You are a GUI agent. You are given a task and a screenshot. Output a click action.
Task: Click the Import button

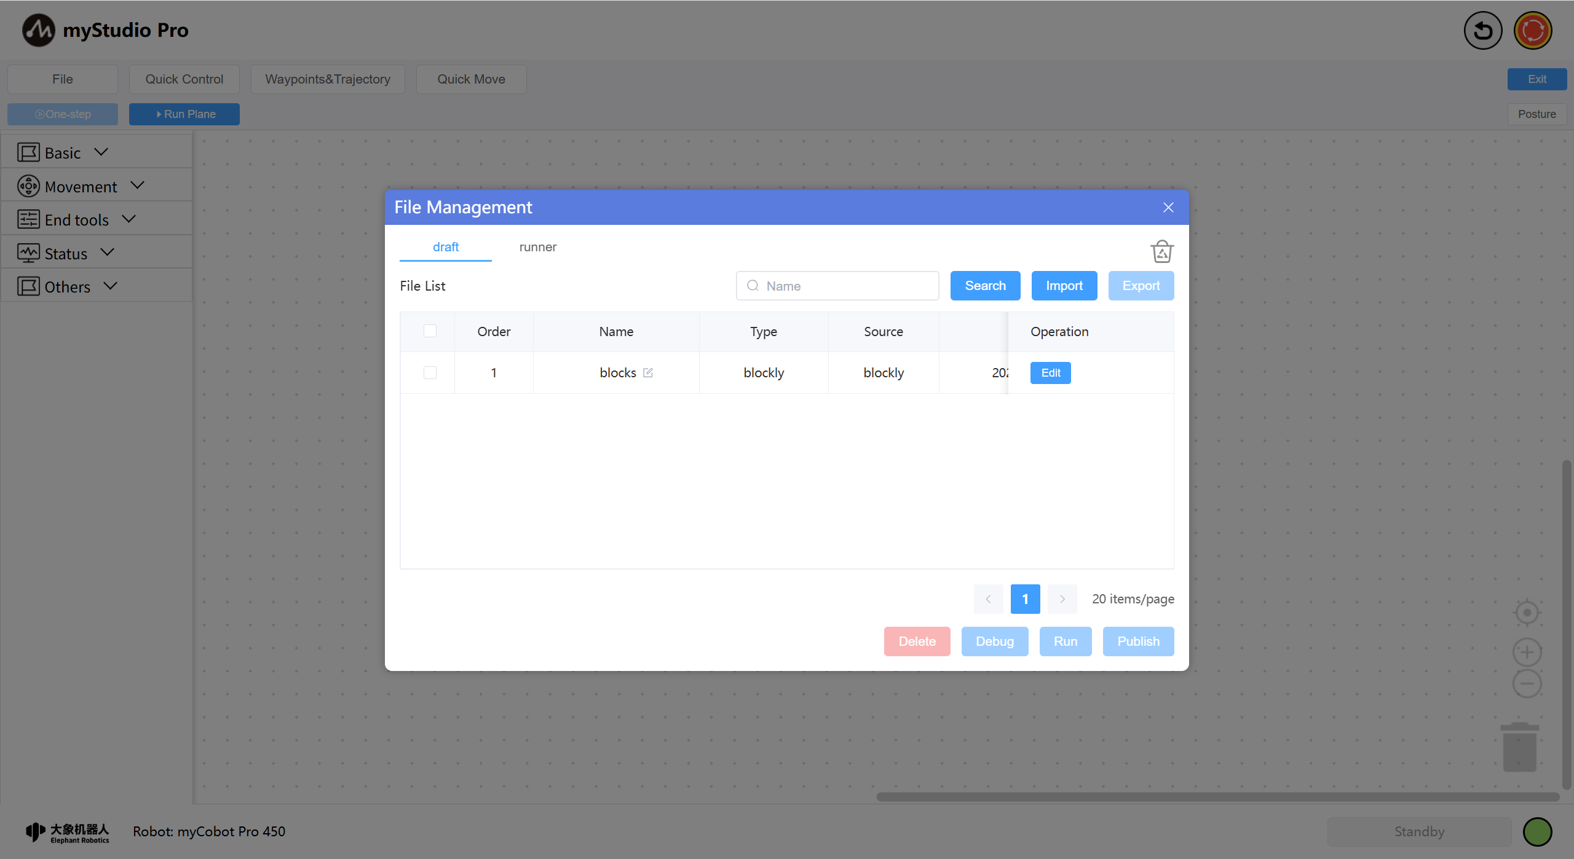pos(1064,286)
